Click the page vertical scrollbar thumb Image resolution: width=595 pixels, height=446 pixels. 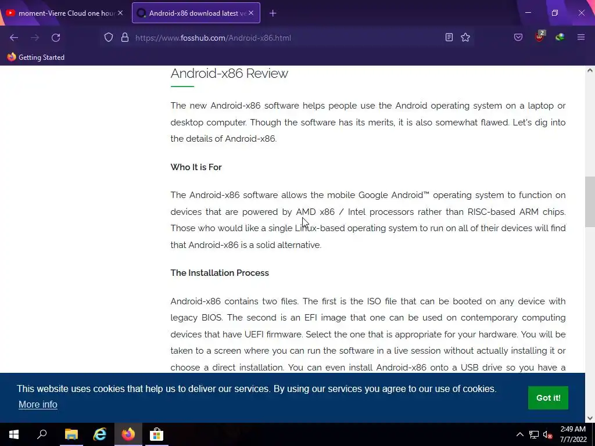point(590,202)
